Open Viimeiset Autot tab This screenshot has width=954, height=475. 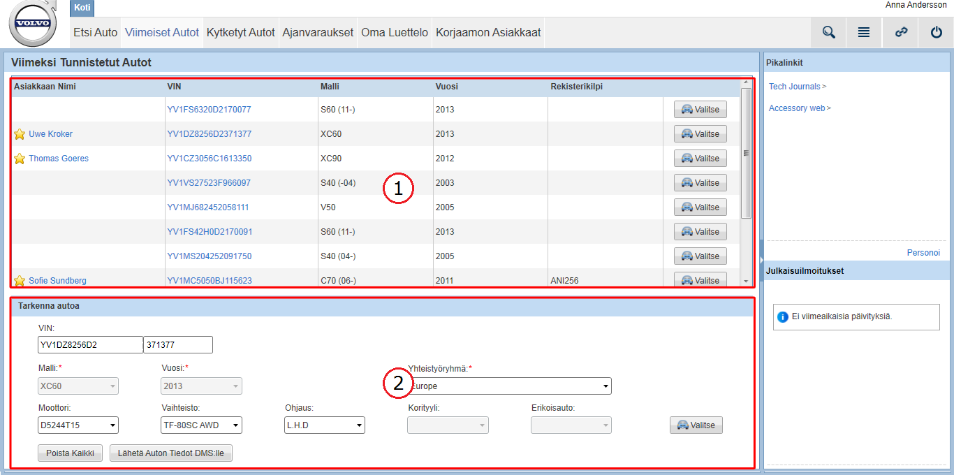tap(161, 32)
